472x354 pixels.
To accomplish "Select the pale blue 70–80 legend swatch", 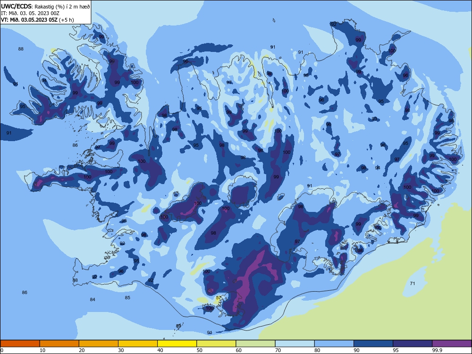I will pos(295,344).
